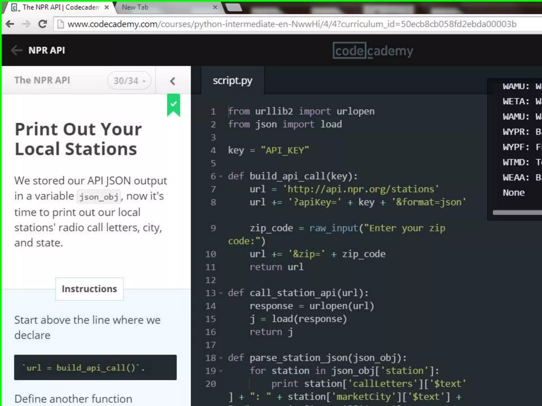The height and width of the screenshot is (406, 542).
Task: Click the WTMD output line in console
Action: [522, 162]
